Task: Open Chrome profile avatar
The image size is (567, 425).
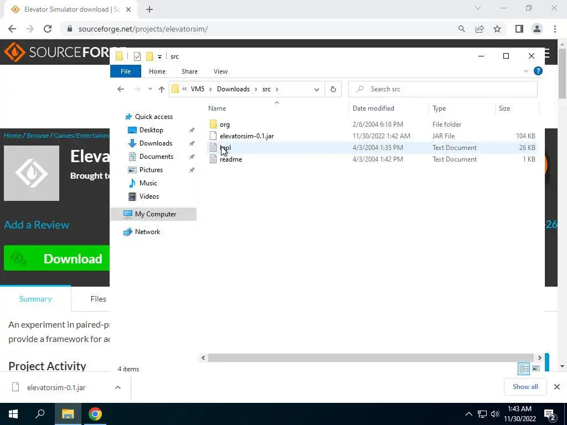Action: pos(537,29)
